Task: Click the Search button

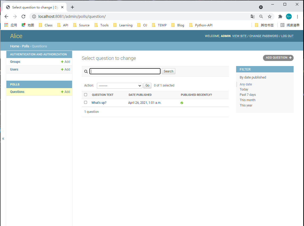Action: tap(168, 71)
